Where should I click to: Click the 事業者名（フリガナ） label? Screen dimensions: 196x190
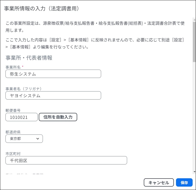click(x=23, y=89)
